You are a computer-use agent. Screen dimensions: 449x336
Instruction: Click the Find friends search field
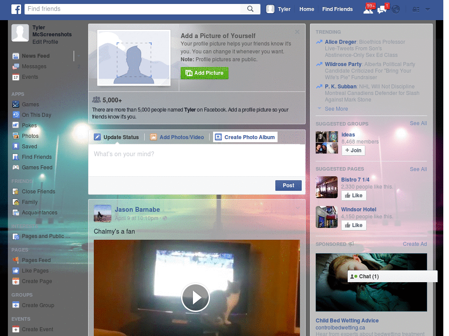click(132, 9)
